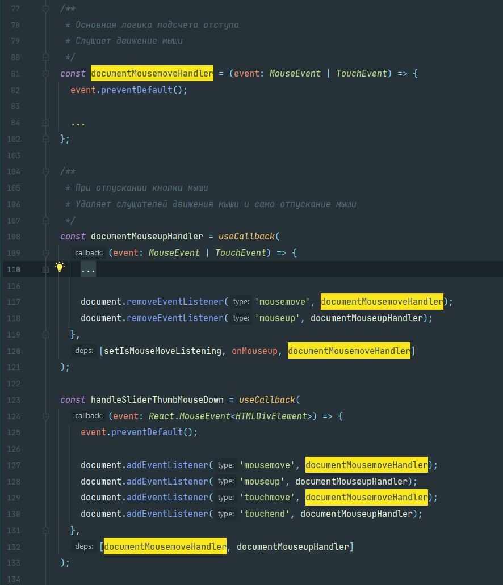
Task: Click useCallback on line 108
Action: pyautogui.click(x=247, y=237)
